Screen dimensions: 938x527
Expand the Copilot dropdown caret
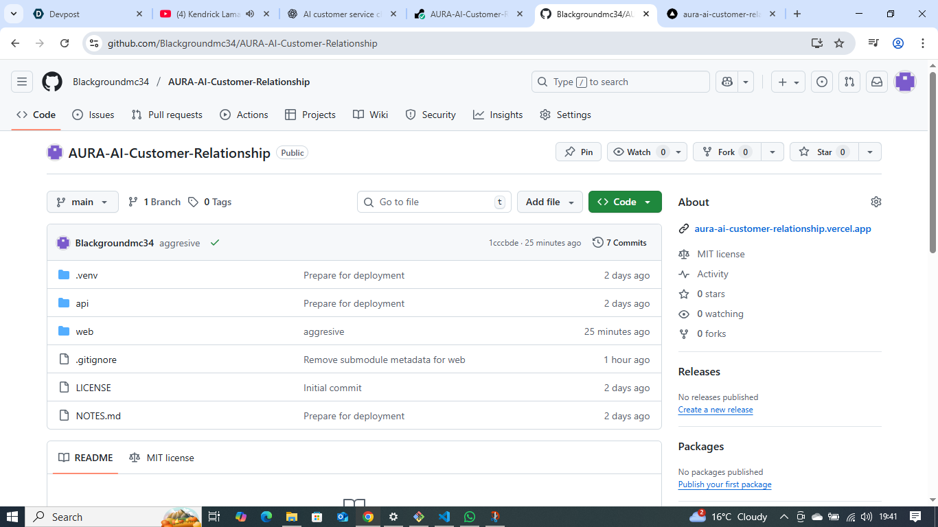(746, 82)
